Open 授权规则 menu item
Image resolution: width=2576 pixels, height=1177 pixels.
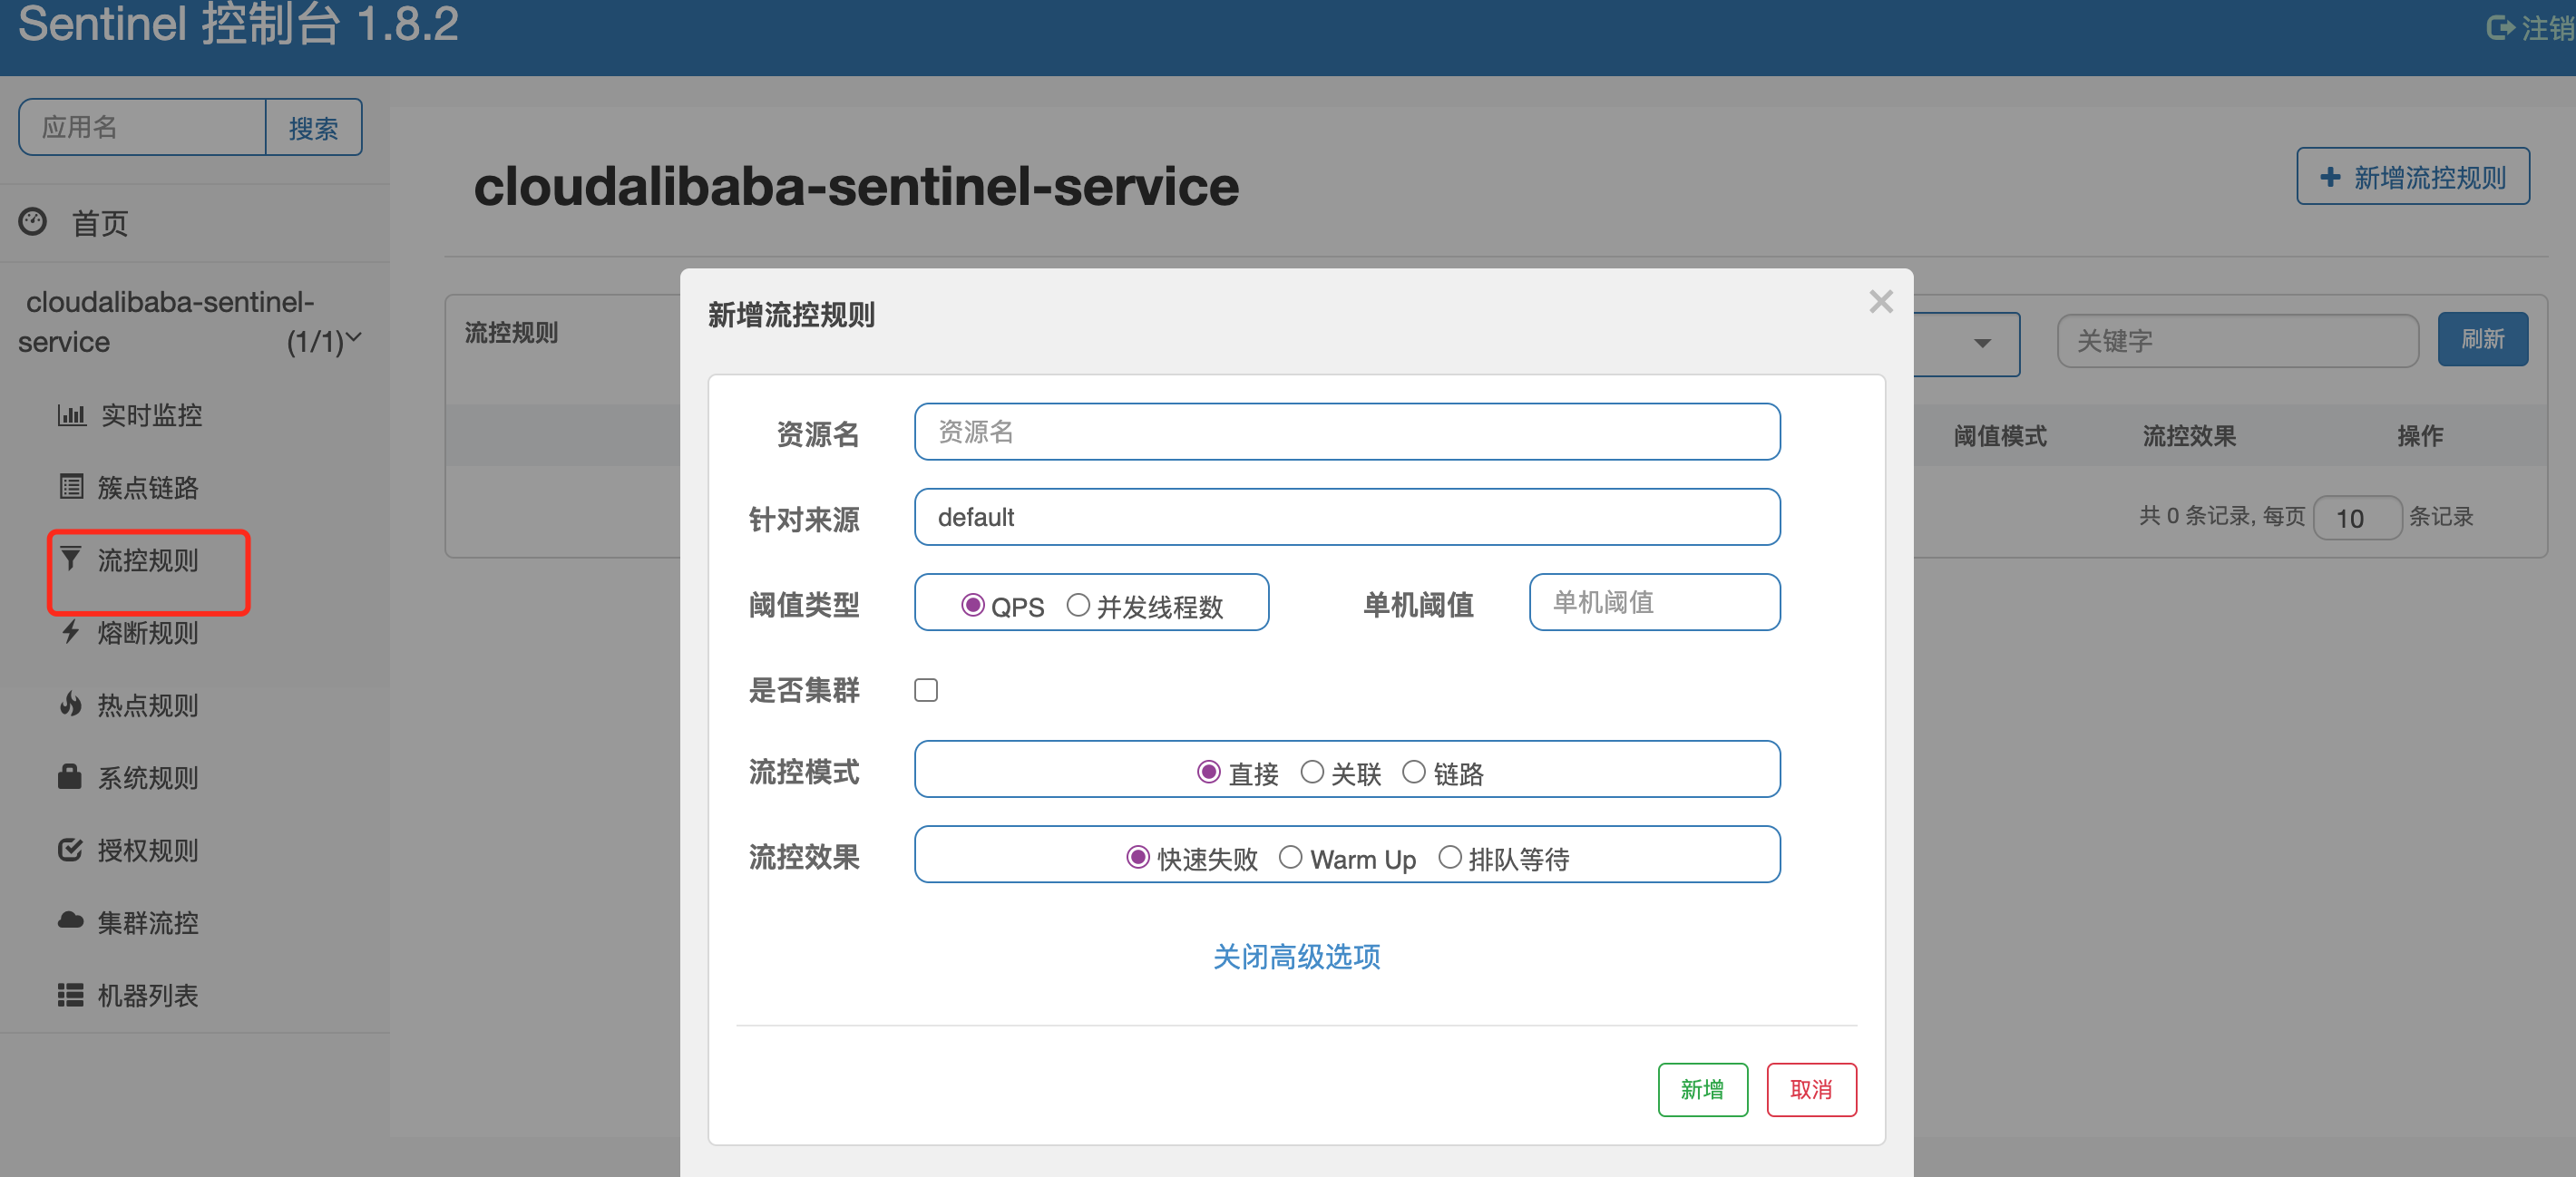(147, 850)
